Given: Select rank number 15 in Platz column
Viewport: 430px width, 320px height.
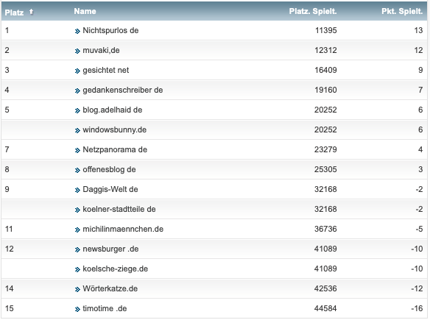Looking at the screenshot, I should [9, 308].
